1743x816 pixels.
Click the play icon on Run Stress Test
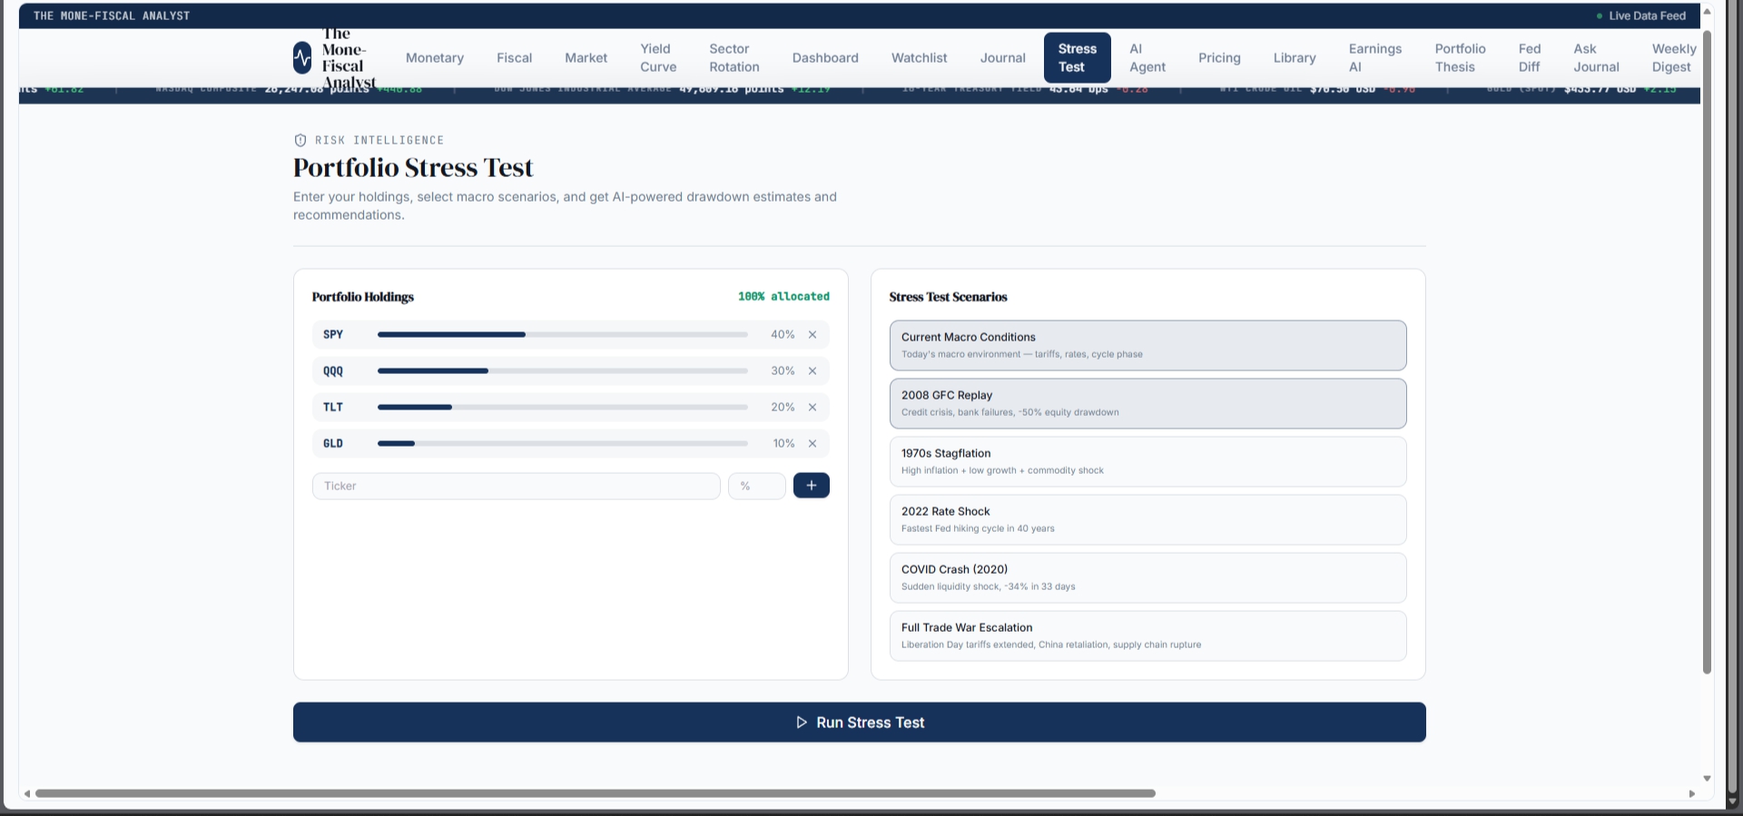pos(802,723)
